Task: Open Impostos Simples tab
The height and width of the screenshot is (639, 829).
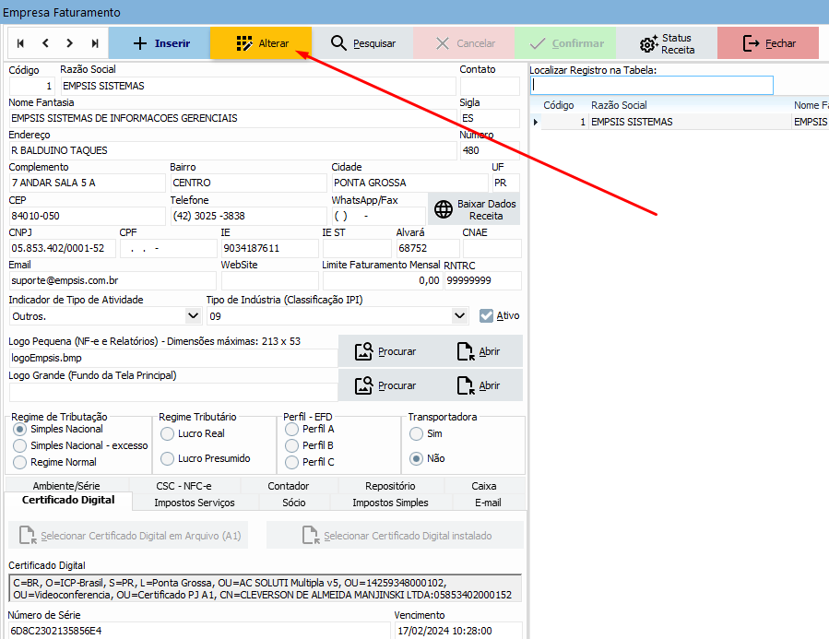Action: [x=390, y=503]
